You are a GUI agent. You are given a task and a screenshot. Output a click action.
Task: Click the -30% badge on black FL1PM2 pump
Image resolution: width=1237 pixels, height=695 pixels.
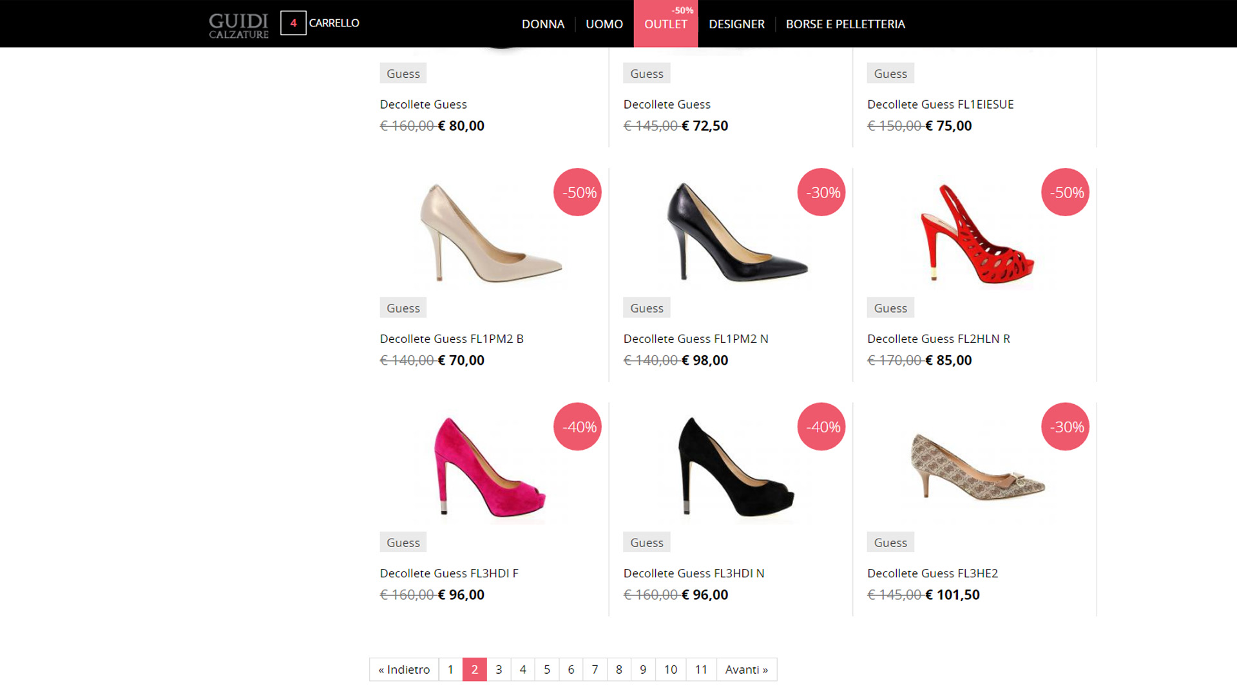click(821, 192)
